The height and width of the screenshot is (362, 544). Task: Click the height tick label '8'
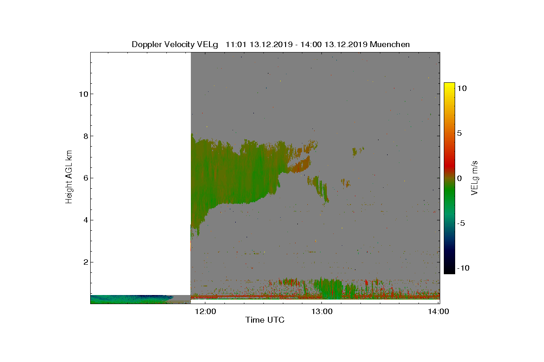85,136
